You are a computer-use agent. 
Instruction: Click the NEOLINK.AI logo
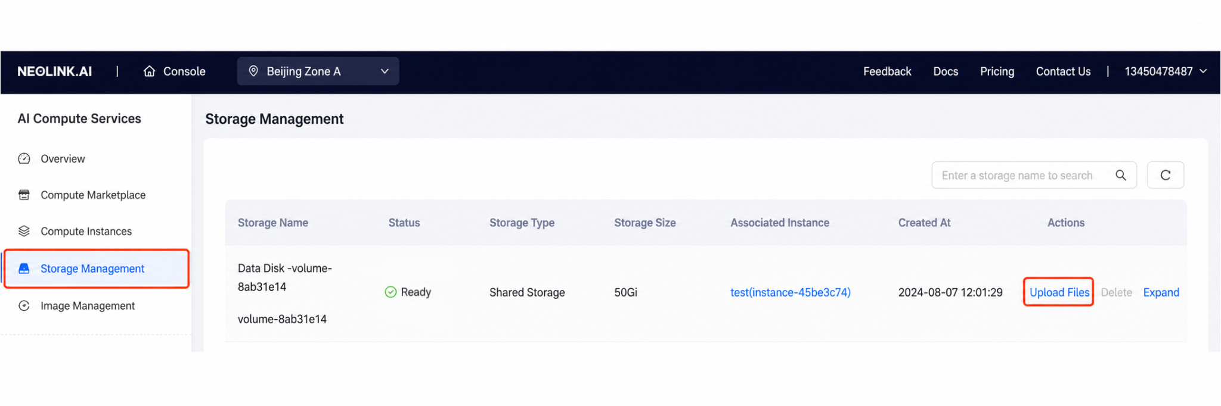click(54, 71)
